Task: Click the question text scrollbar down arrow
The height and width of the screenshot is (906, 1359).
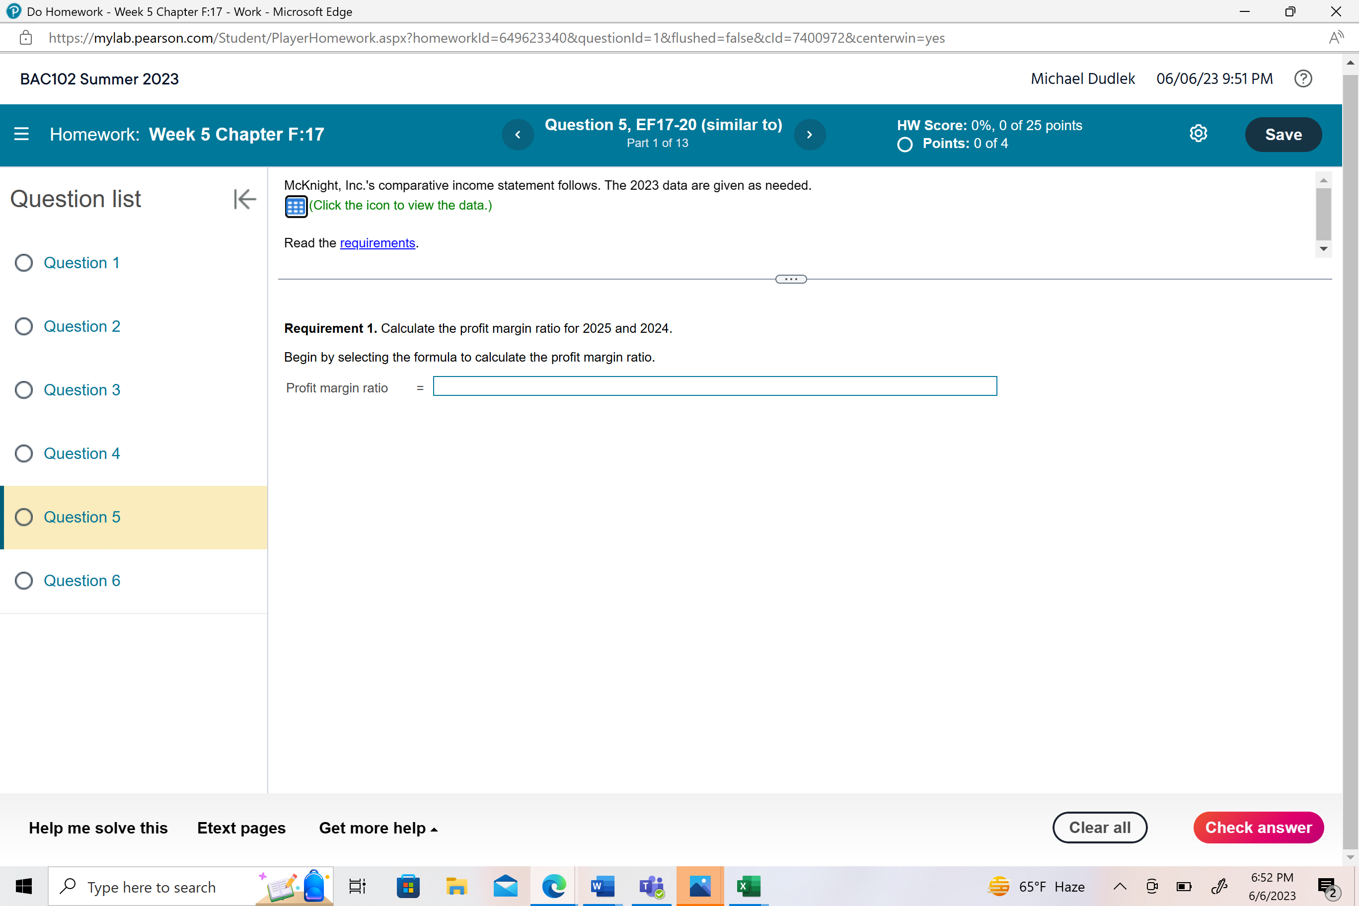Action: tap(1323, 249)
